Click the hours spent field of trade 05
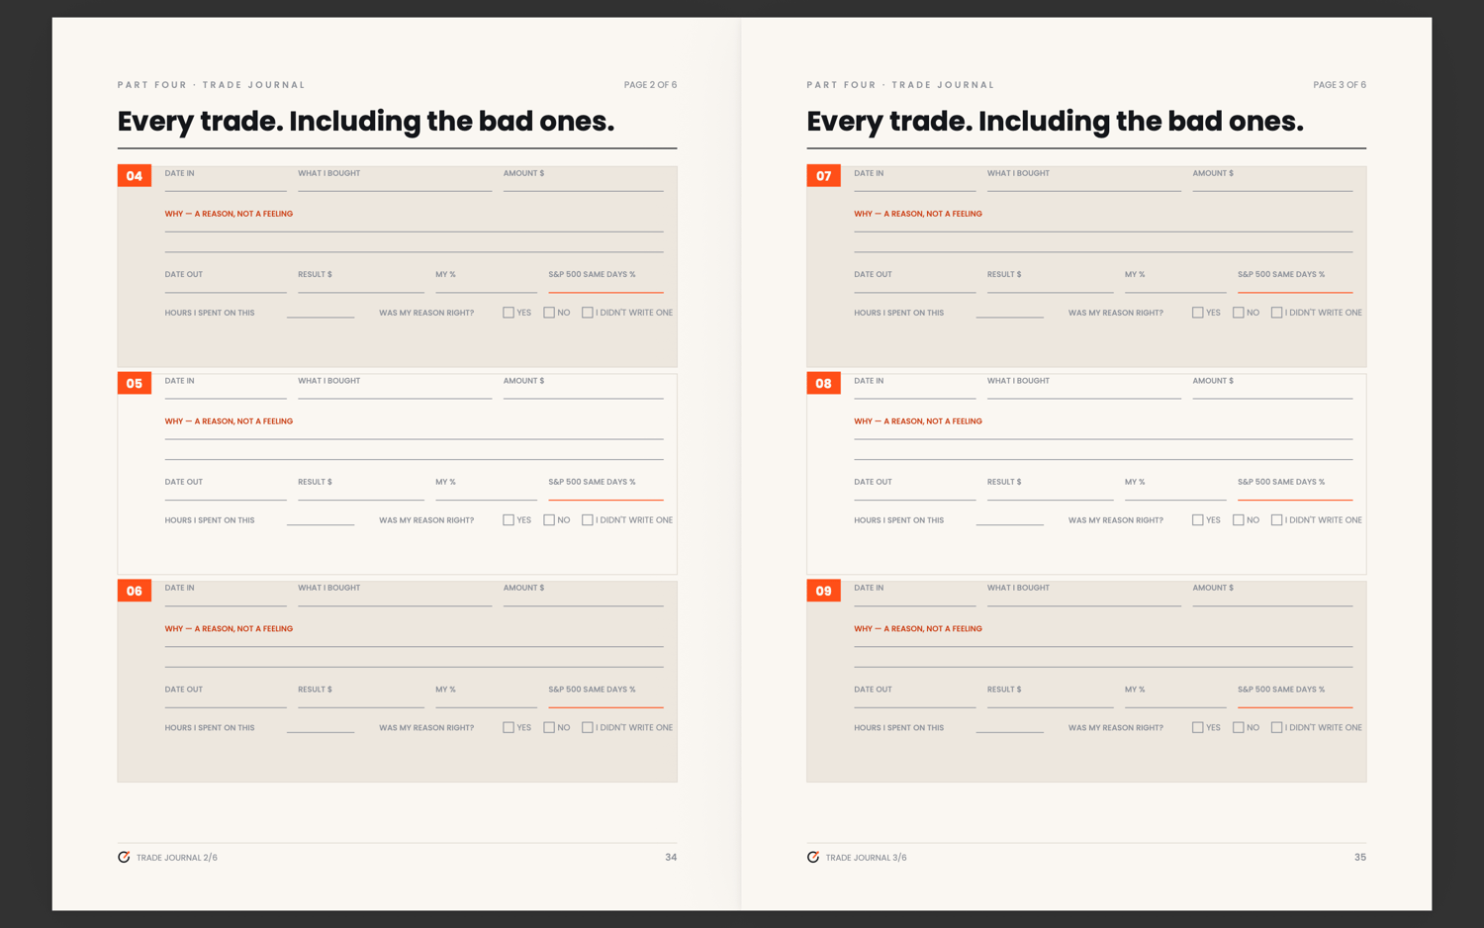Screen dimensions: 1484x928 pyautogui.click(x=321, y=520)
